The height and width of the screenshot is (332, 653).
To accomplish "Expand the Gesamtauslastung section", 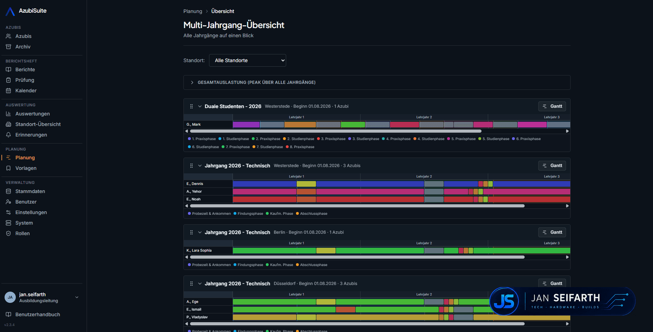I will pyautogui.click(x=377, y=82).
